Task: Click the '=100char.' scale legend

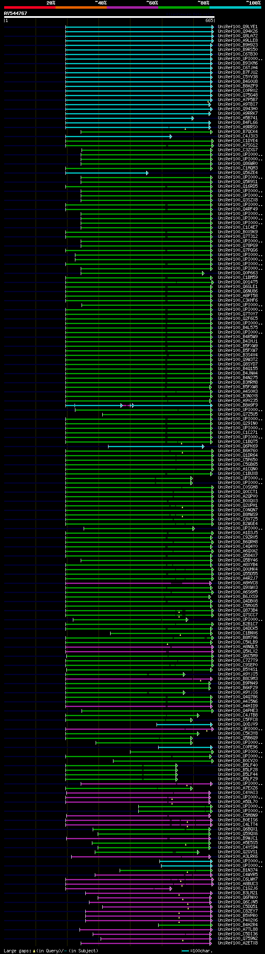Action: (x=197, y=951)
